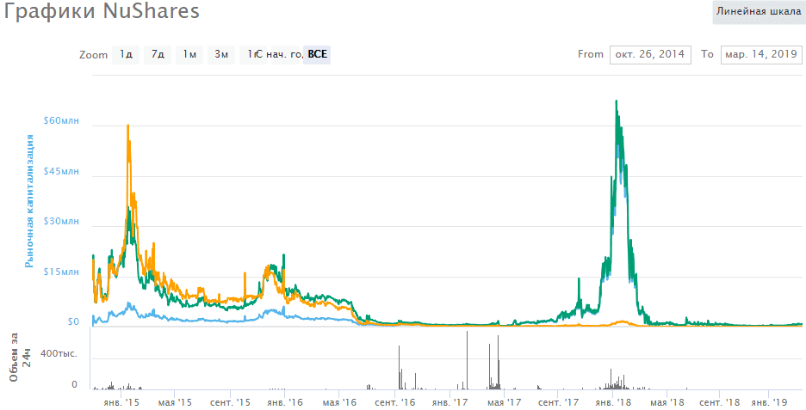The image size is (806, 410).
Task: Edit the From date окт. 26, 2014
Action: coord(650,54)
